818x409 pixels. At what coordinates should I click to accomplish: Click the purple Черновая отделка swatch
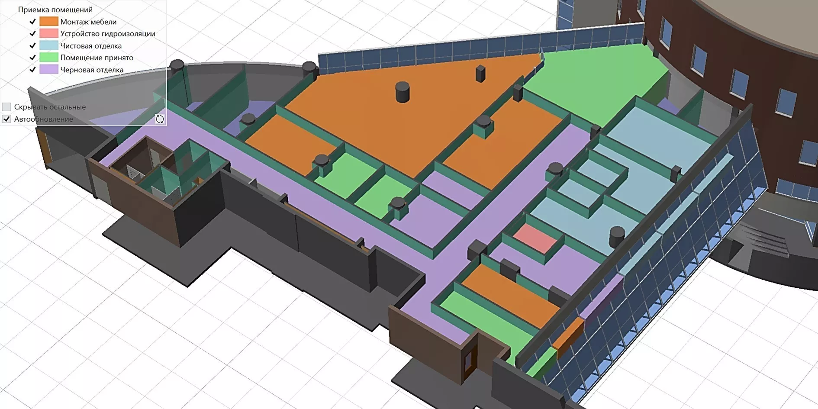pos(48,70)
